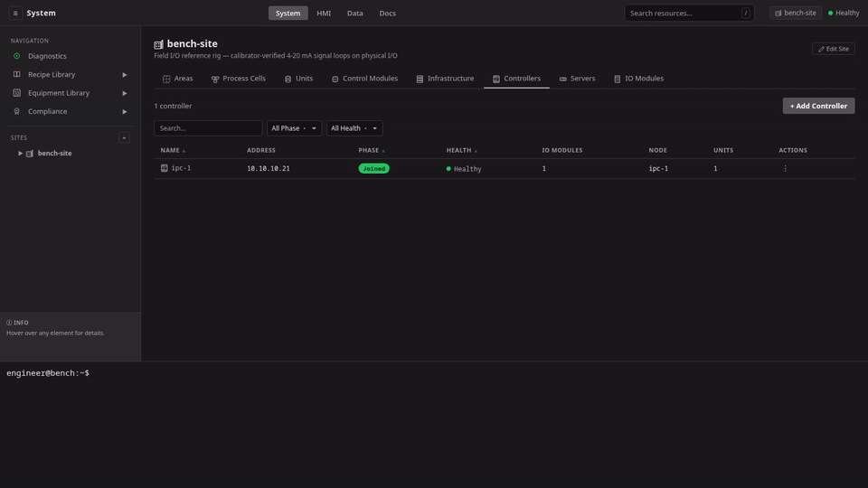This screenshot has width=868, height=488.
Task: Sort table by Name column
Action: (173, 150)
